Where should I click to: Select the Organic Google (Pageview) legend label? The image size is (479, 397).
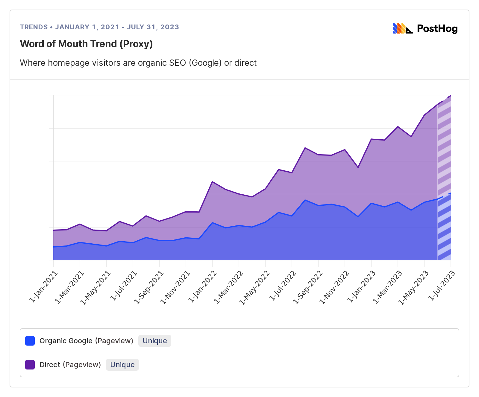tap(86, 341)
